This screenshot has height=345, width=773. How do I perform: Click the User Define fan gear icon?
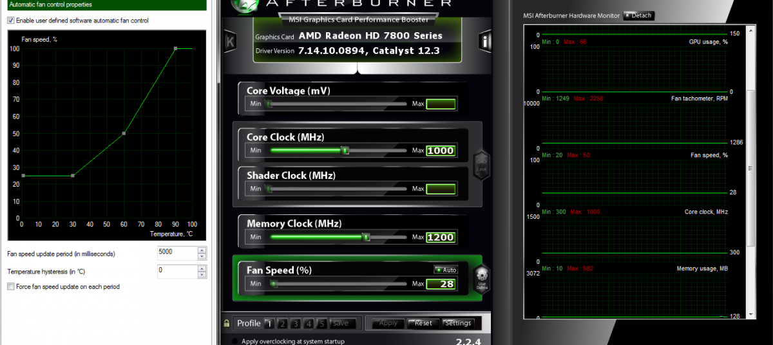[x=482, y=279]
